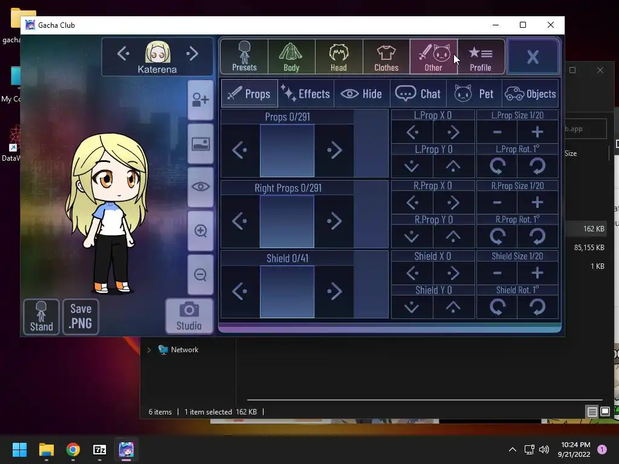Select the Hide sub-tab
The width and height of the screenshot is (619, 464).
coord(362,94)
